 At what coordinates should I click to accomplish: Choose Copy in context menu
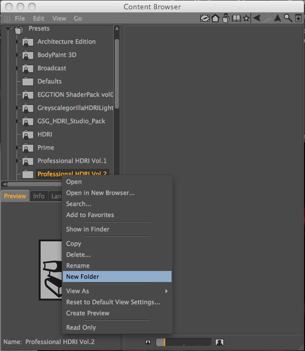117,243
